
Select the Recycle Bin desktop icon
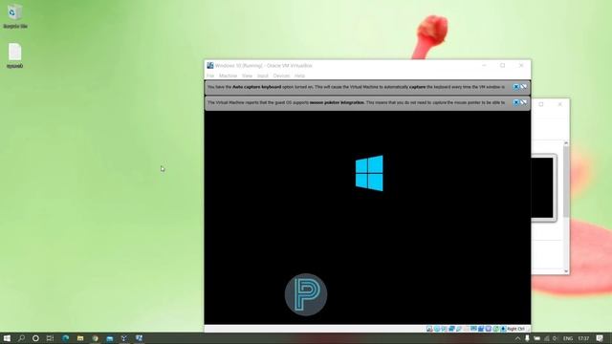pyautogui.click(x=15, y=16)
